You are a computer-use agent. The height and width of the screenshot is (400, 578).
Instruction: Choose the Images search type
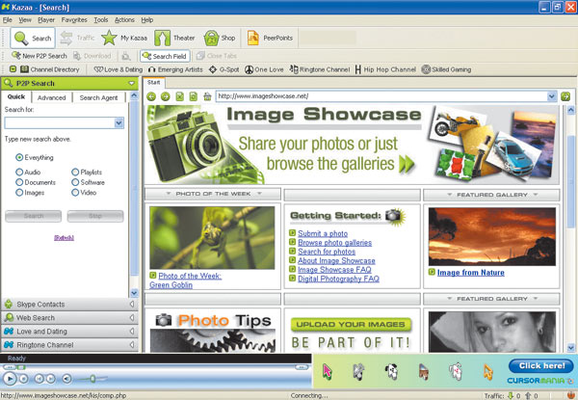click(19, 192)
